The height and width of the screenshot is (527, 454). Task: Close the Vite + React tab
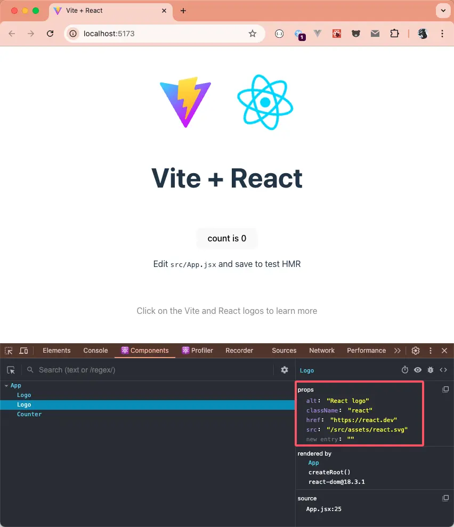[164, 11]
